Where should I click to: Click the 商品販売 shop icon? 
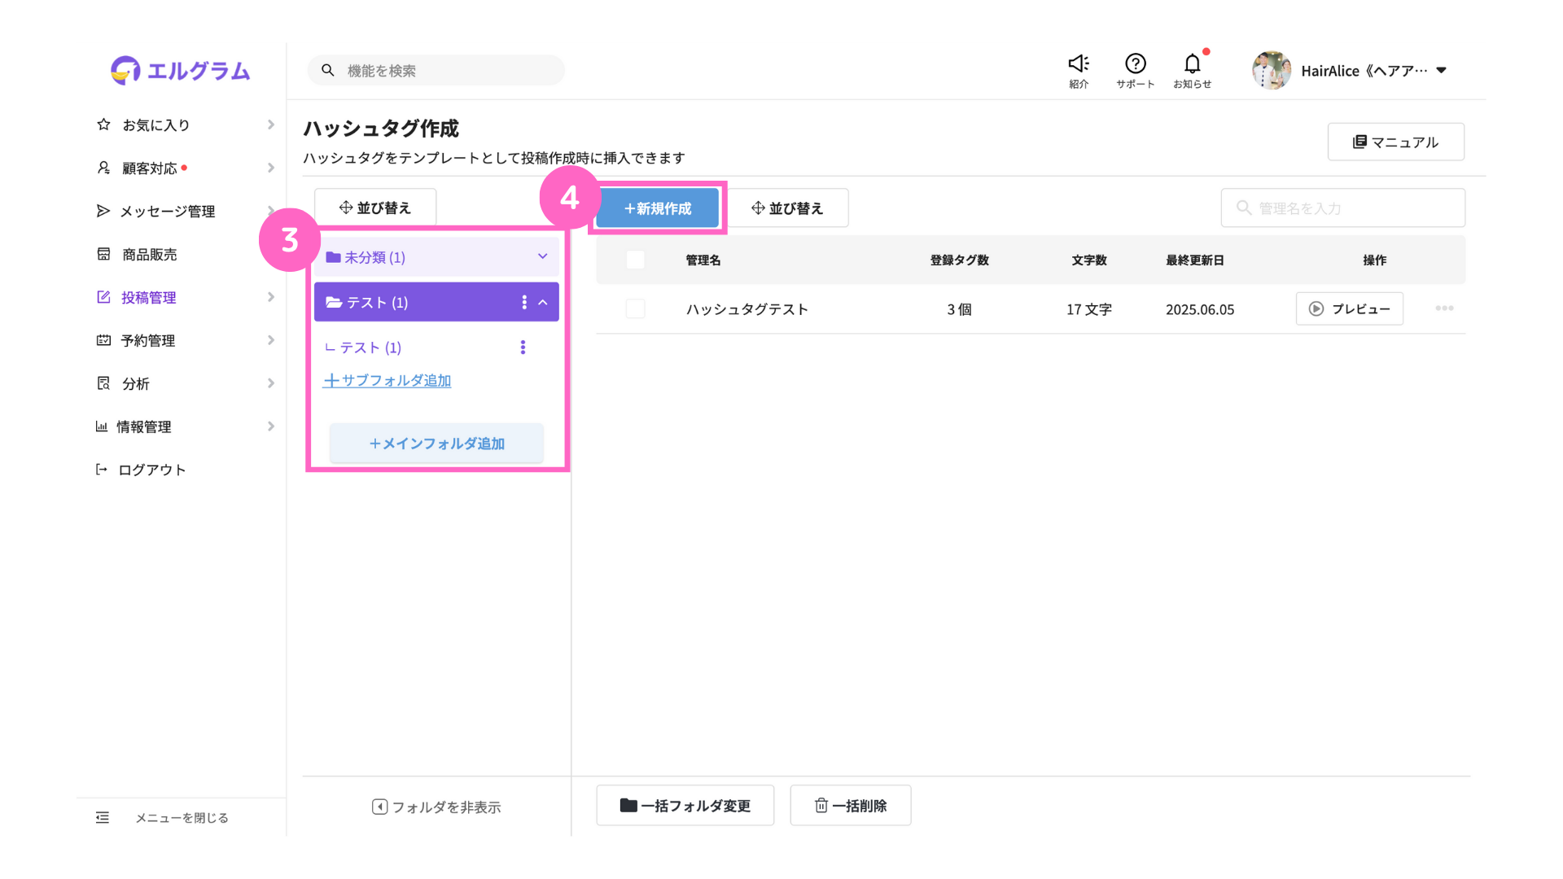(103, 254)
